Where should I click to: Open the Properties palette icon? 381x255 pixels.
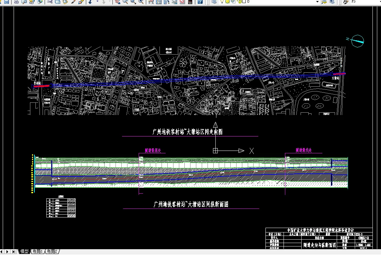tap(151, 2)
